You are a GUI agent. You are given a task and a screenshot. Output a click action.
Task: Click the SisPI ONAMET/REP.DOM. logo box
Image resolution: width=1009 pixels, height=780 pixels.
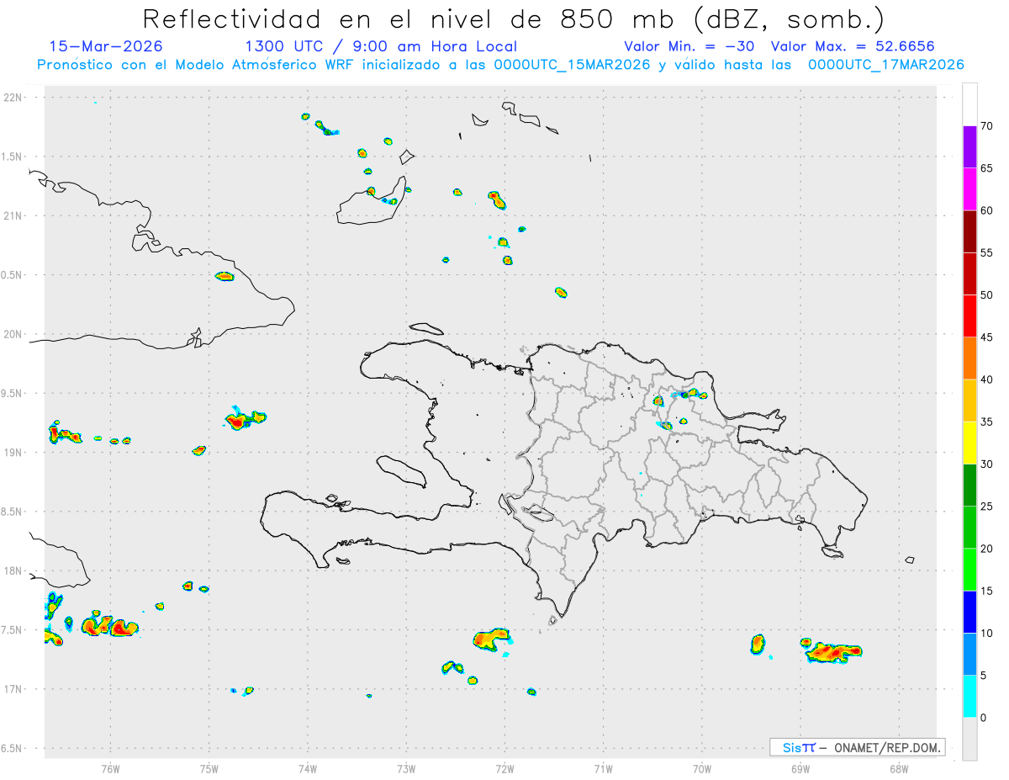[x=857, y=747]
